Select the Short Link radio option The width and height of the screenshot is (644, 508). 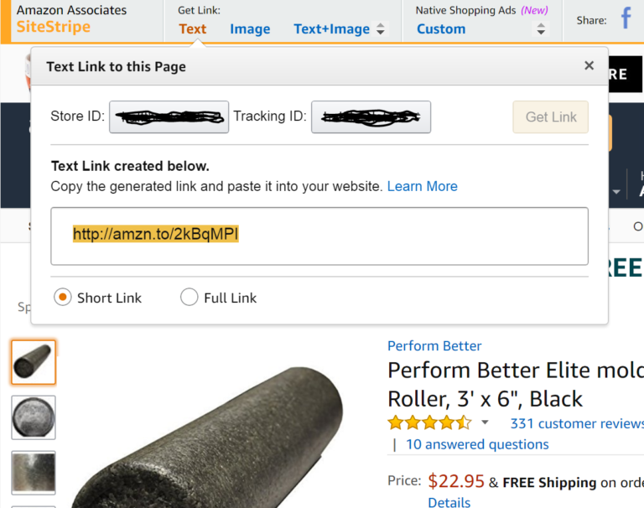[63, 298]
